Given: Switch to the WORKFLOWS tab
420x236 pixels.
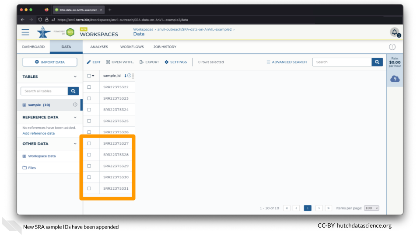Looking at the screenshot, I should 132,47.
